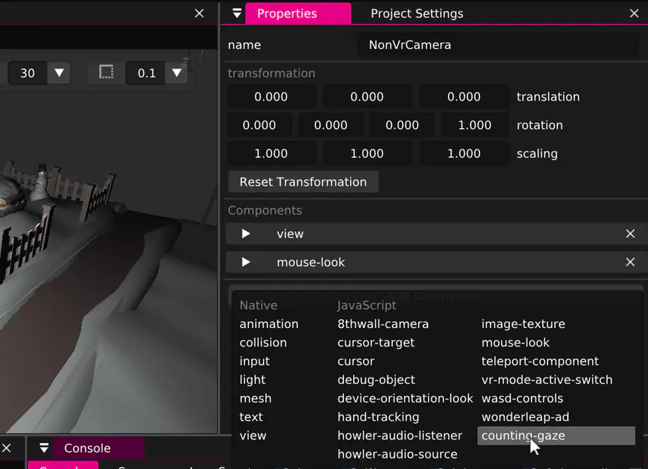Expand the mouse-look component section
Viewport: 648px width, 469px height.
click(x=246, y=262)
